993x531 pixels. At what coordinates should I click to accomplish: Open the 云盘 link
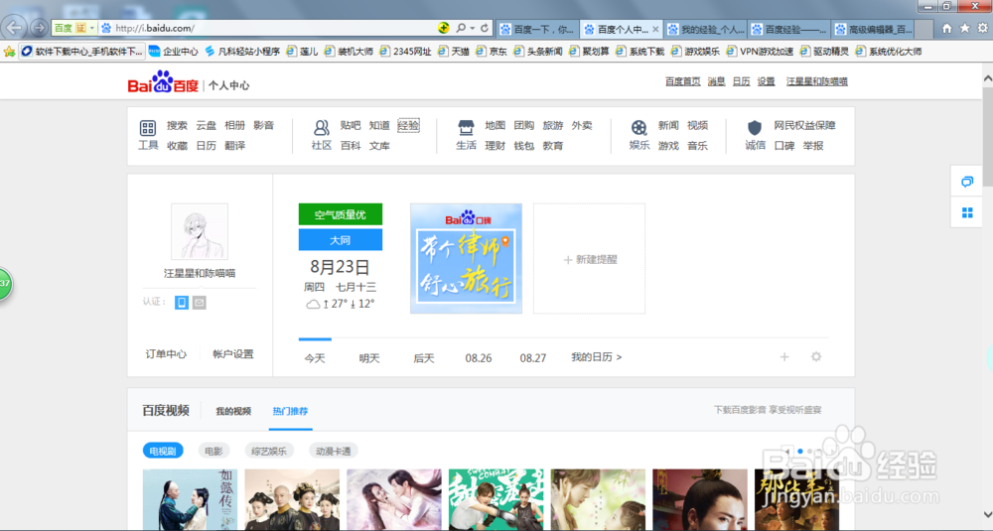coord(206,125)
